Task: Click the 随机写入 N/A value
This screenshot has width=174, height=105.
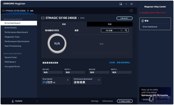Action: click(x=121, y=72)
